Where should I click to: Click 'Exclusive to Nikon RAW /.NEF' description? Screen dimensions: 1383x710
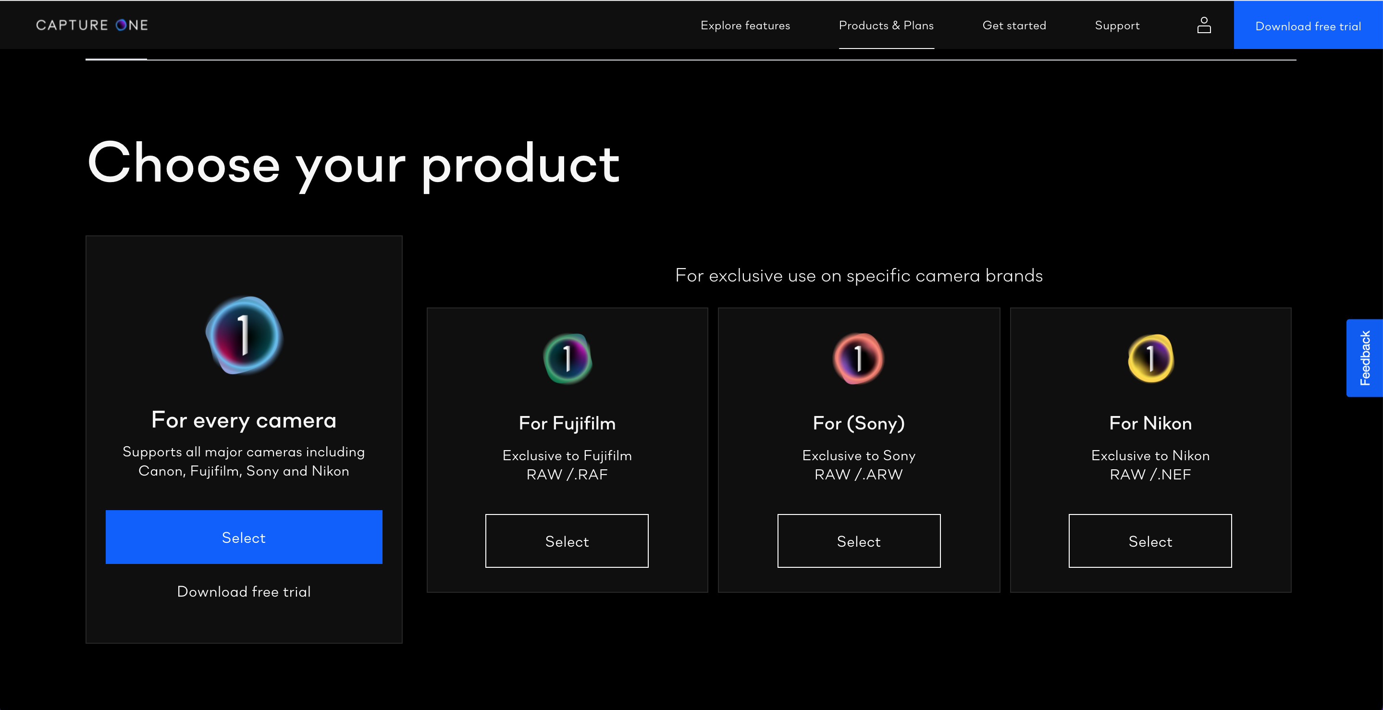[1150, 465]
